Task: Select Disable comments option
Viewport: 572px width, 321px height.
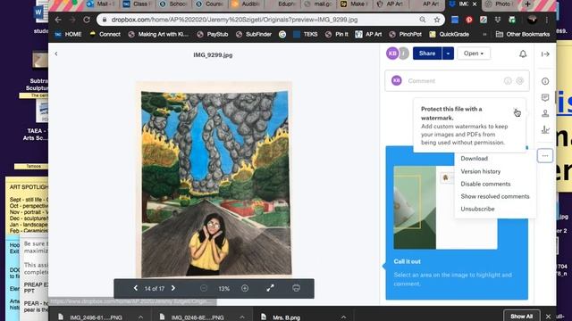Action: [485, 185]
